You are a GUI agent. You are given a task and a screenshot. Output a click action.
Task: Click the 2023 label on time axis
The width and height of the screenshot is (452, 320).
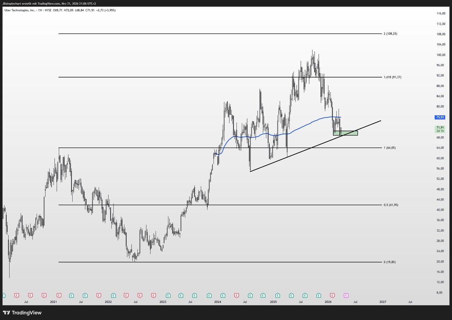point(163,302)
